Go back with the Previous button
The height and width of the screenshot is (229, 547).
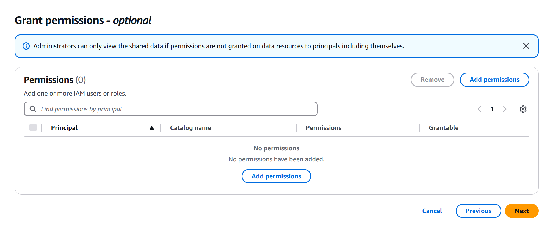click(478, 211)
